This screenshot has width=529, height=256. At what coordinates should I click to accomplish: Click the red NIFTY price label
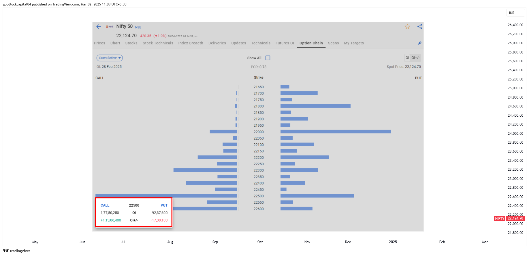[509, 218]
